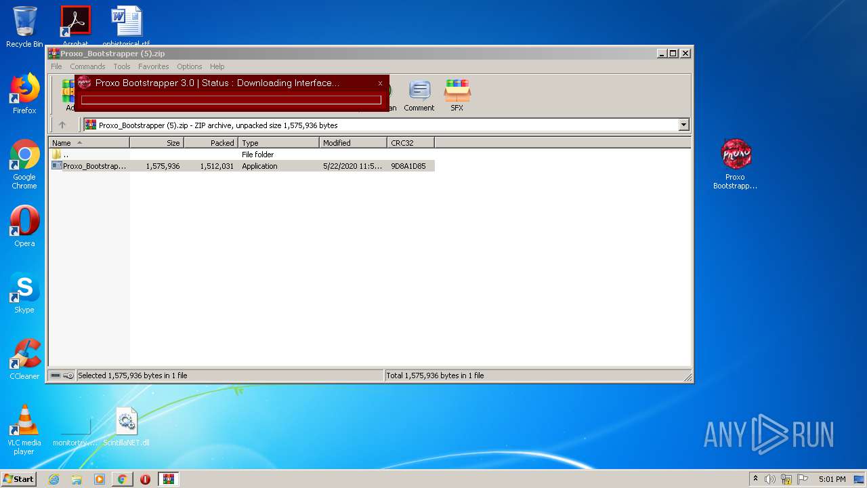Click 'Selected 1,575,936 bytes' status text
Screen dimensions: 867x488
[133, 375]
